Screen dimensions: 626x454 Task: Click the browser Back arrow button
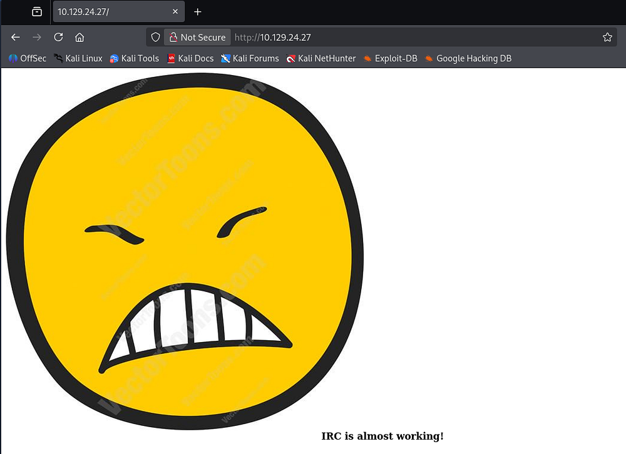tap(16, 38)
